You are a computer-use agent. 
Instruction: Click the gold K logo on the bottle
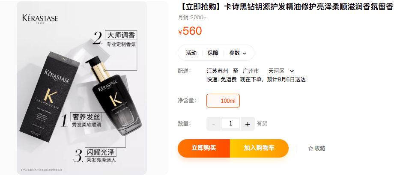point(113,99)
